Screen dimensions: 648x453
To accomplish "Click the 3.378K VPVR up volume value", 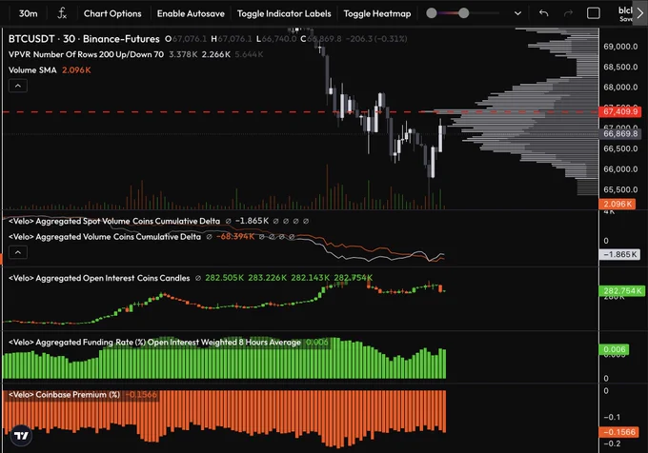I will pyautogui.click(x=183, y=54).
